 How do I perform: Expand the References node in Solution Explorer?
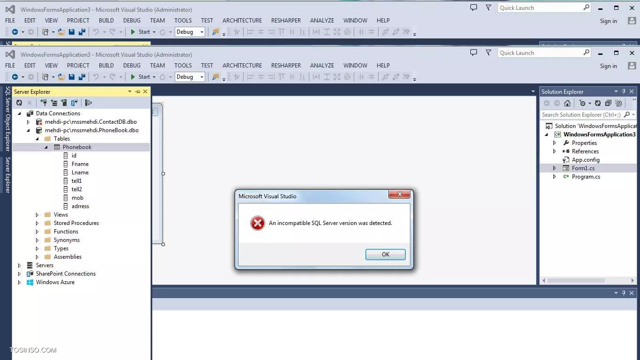[x=554, y=151]
